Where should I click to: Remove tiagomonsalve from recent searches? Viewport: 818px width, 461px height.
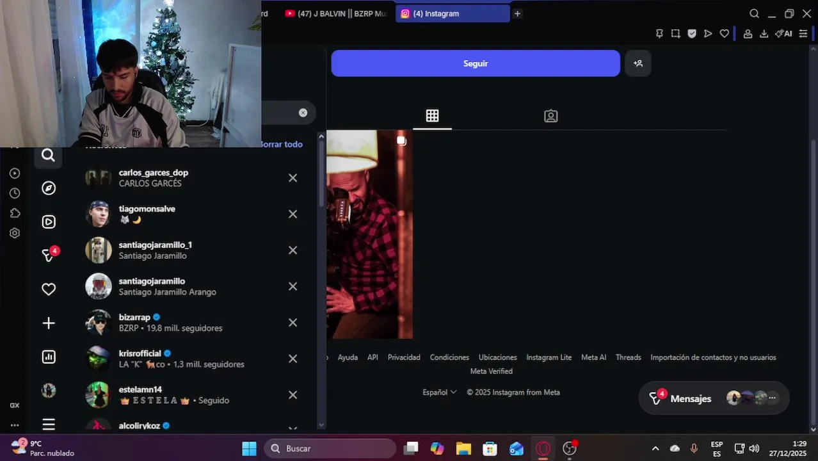[293, 214]
